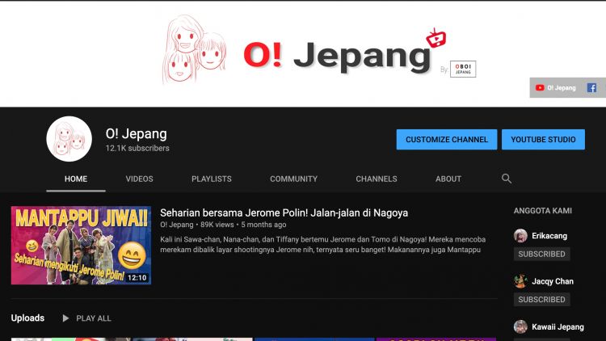Screen dimensions: 606x341
Task: Open video title Seharian bersama Jerome Polin
Action: pyautogui.click(x=284, y=213)
